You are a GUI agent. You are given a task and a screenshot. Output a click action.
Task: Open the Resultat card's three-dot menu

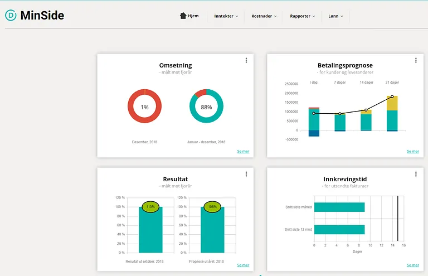click(246, 174)
